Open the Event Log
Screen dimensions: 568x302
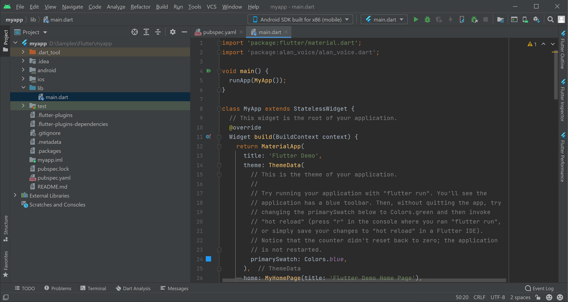pyautogui.click(x=539, y=288)
